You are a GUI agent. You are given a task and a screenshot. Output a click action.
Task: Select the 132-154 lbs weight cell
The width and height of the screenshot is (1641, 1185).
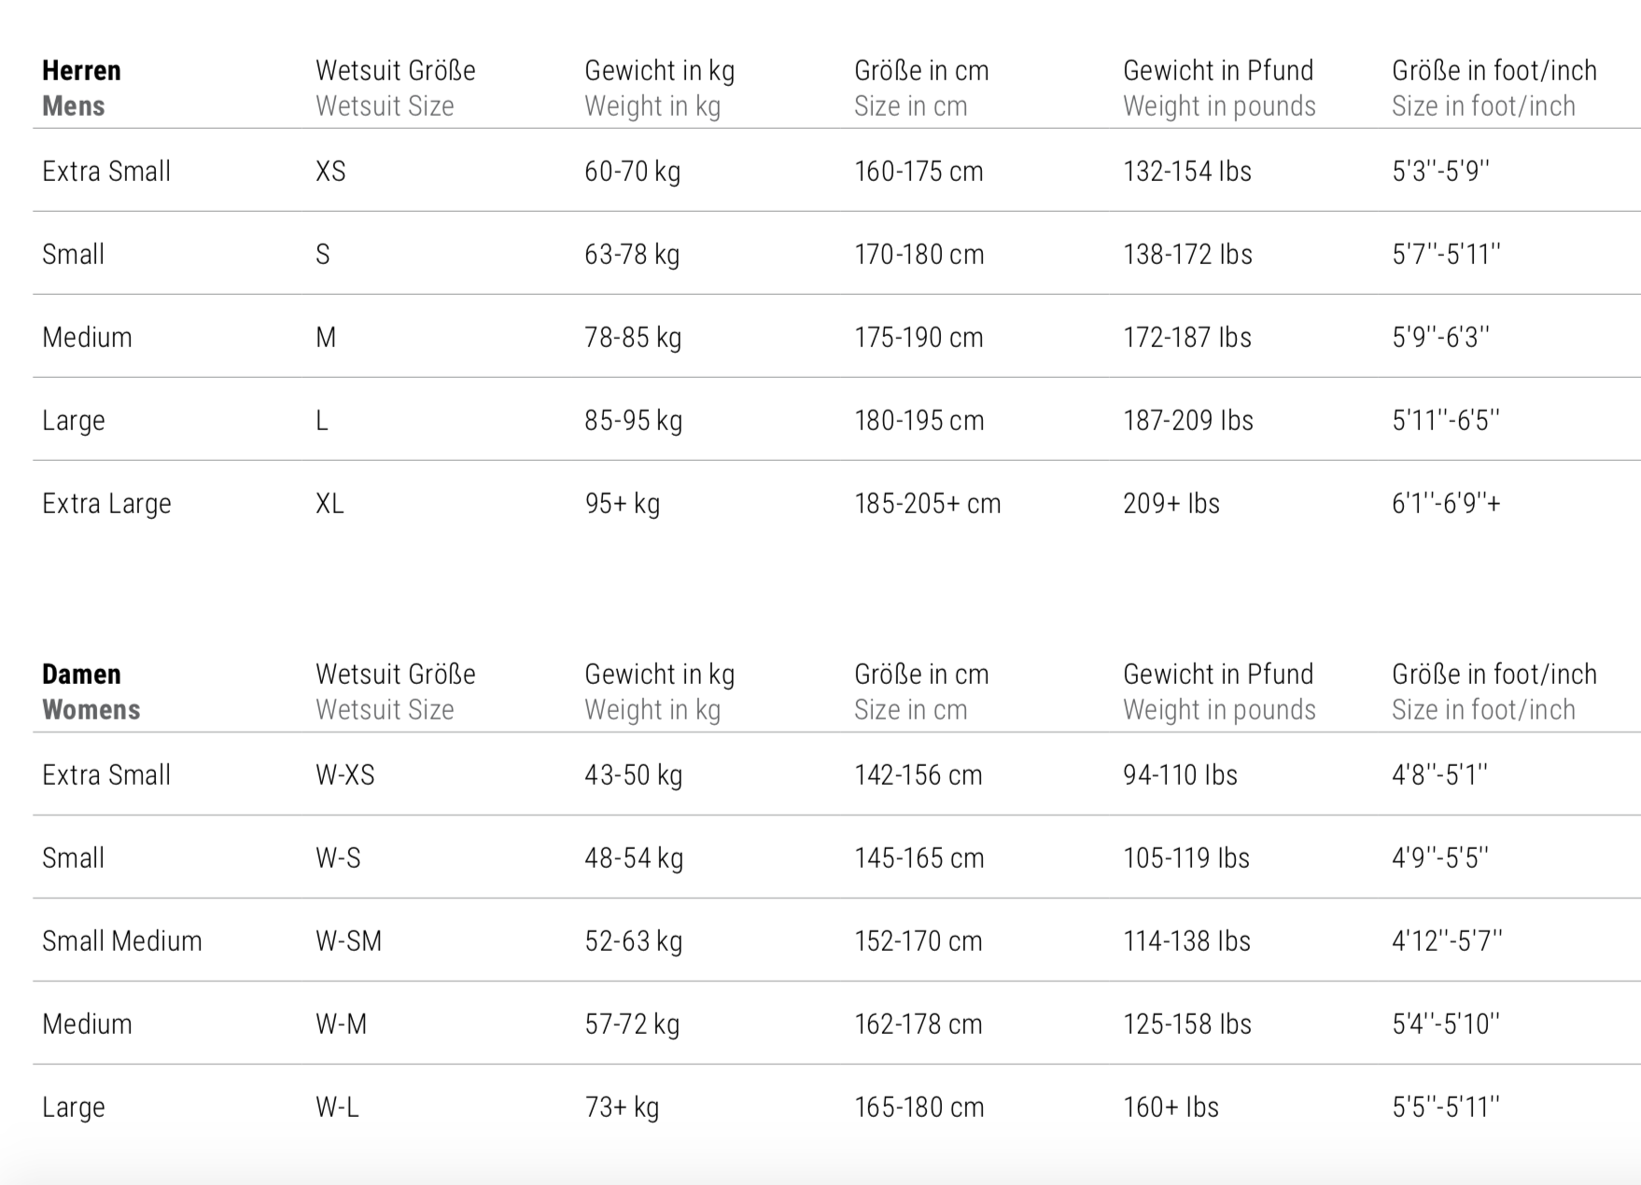click(1186, 172)
